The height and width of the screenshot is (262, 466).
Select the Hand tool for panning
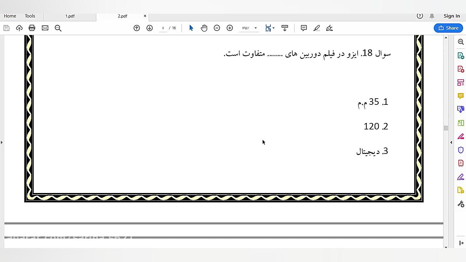click(204, 28)
